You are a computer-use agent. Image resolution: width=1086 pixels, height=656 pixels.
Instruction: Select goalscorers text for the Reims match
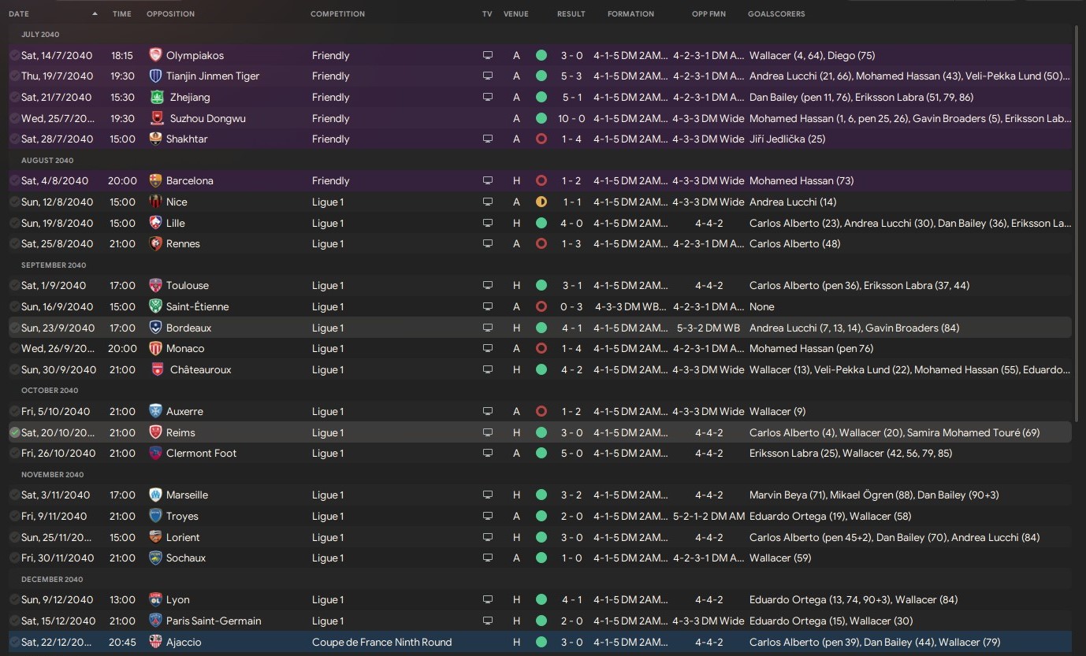tap(894, 432)
